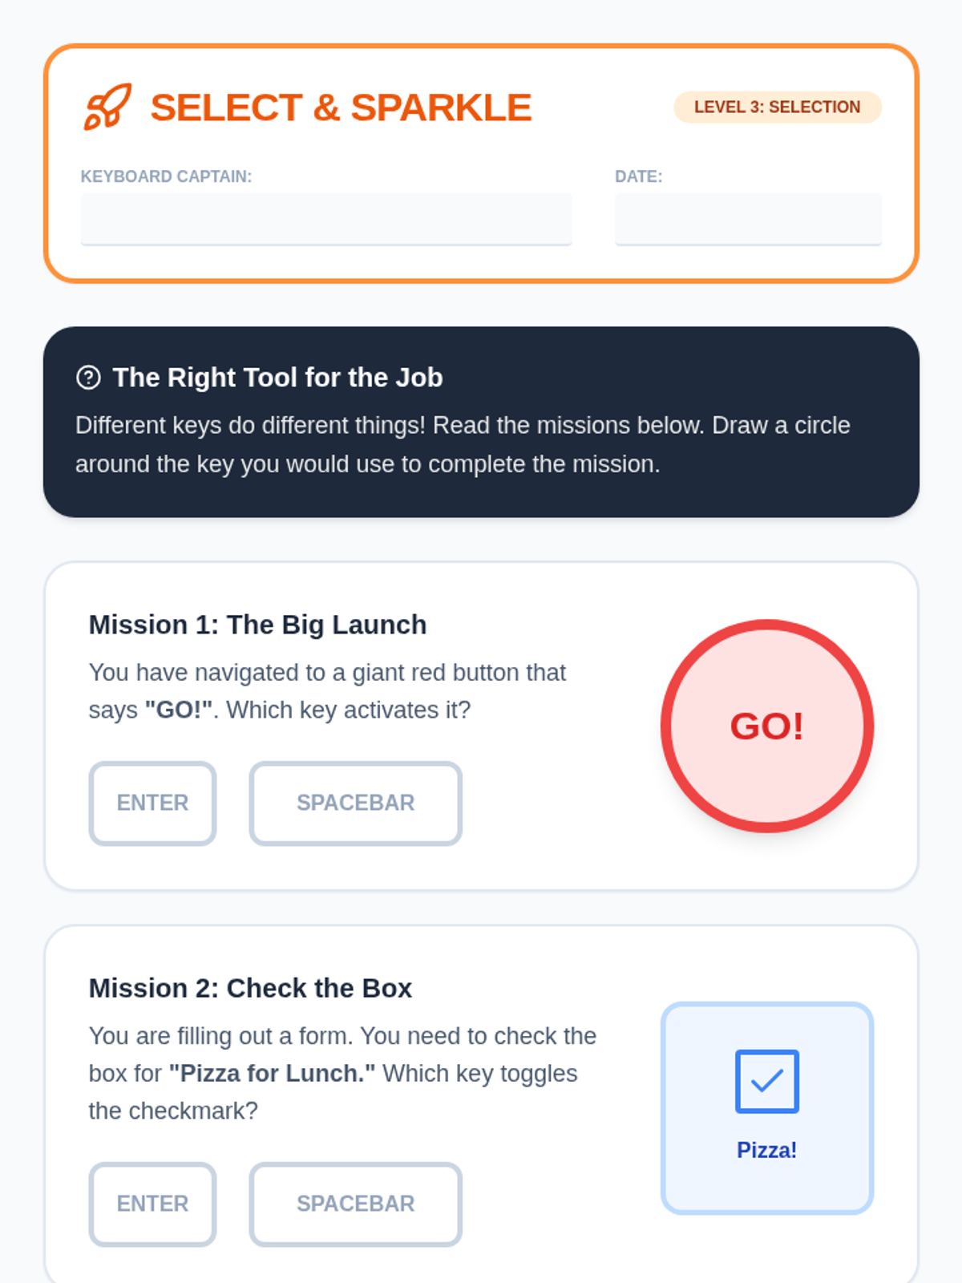The image size is (962, 1283).
Task: Toggle the Pizza checkbox
Action: tap(767, 1081)
